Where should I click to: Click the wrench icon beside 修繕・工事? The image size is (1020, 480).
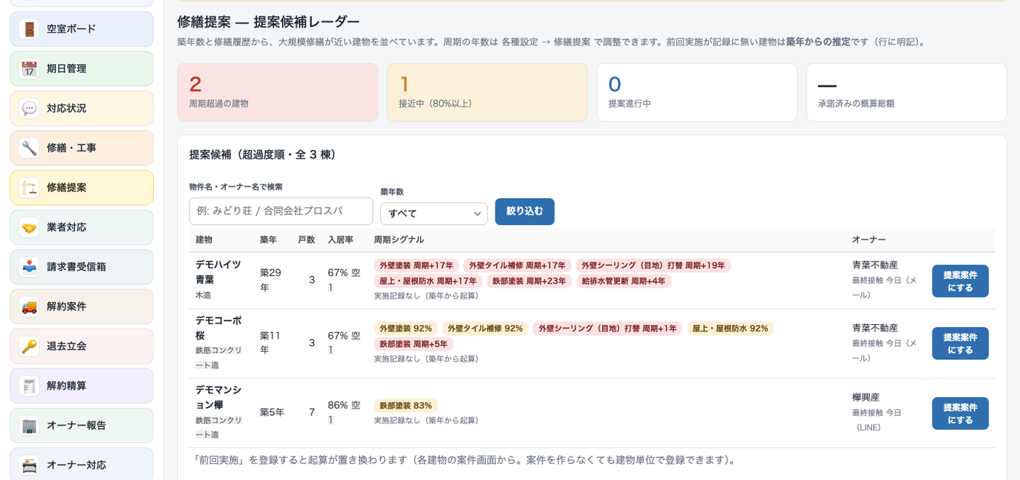(x=29, y=148)
